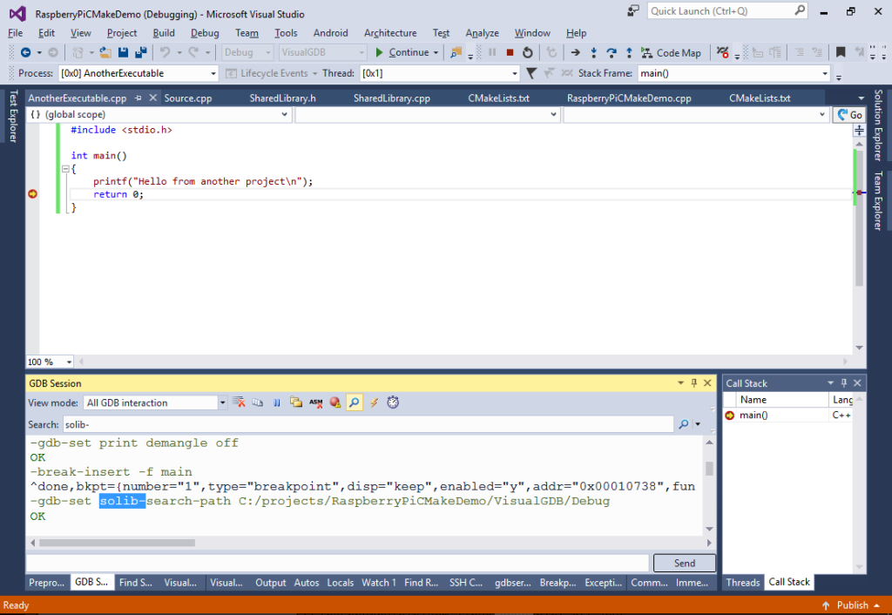Click the stopwatch timer icon in GDB Session toolbar
This screenshot has width=892, height=615.
coord(392,402)
